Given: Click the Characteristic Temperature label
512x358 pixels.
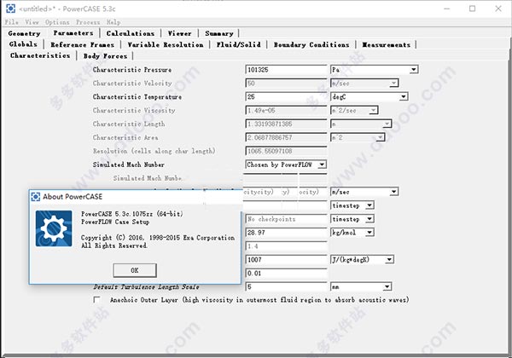Looking at the screenshot, I should click(x=137, y=97).
